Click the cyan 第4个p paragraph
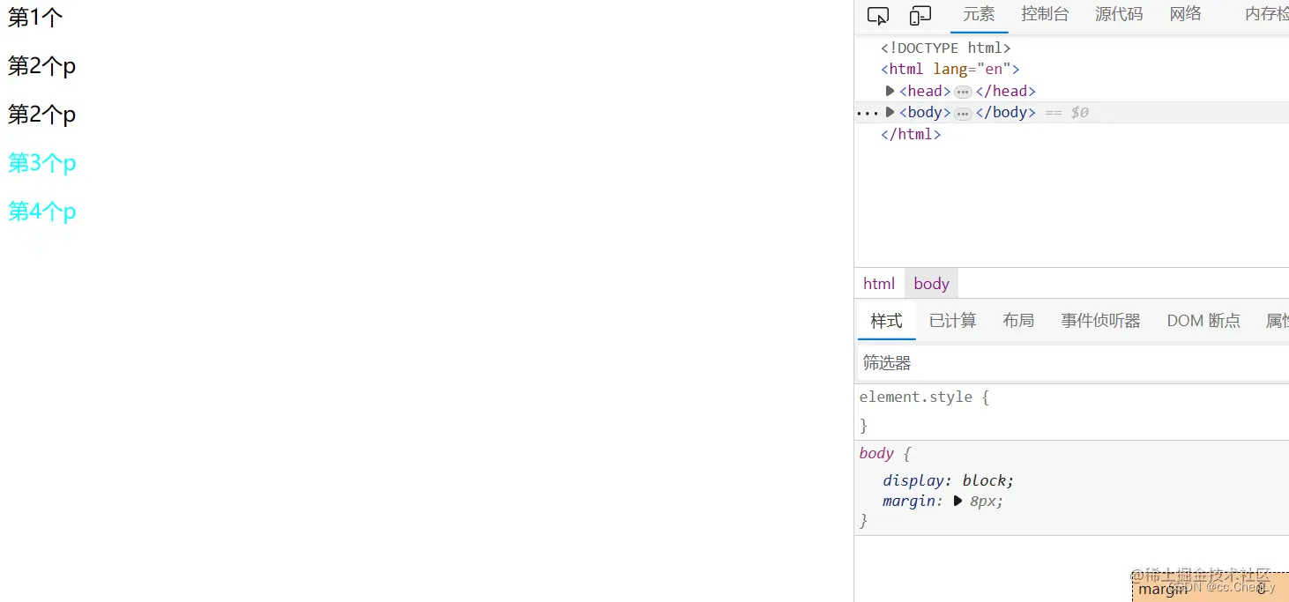Image resolution: width=1289 pixels, height=602 pixels. tap(41, 211)
